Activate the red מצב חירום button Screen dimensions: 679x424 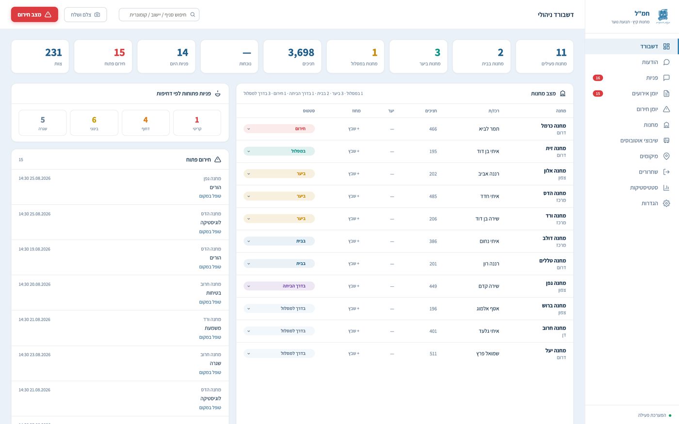point(34,15)
